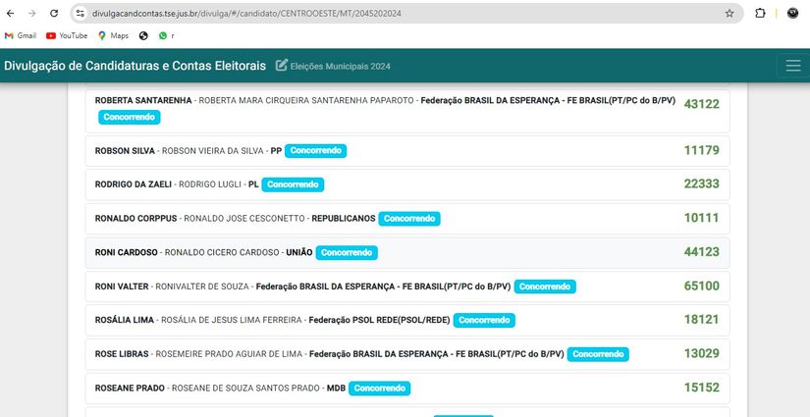This screenshot has height=417, width=810.
Task: Open the Maps bookmark
Action: (113, 35)
